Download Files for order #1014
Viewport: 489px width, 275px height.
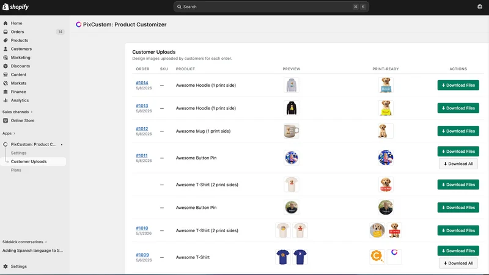(458, 85)
